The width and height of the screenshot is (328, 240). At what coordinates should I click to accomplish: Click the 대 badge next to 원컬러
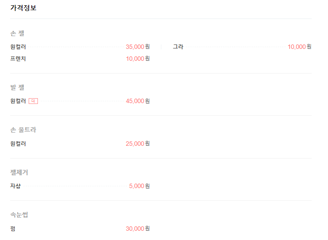(x=33, y=101)
